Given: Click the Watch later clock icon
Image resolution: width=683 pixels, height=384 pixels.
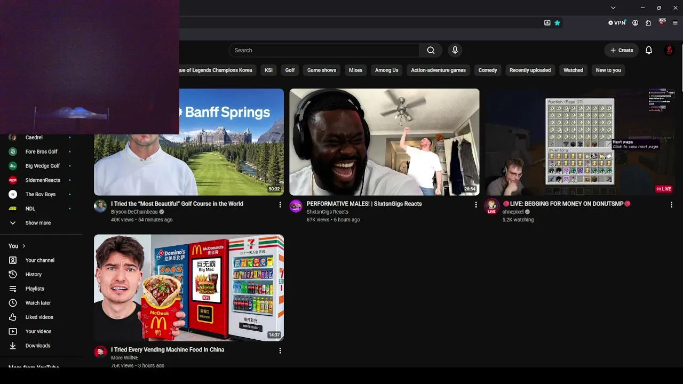Looking at the screenshot, I should pyautogui.click(x=13, y=303).
